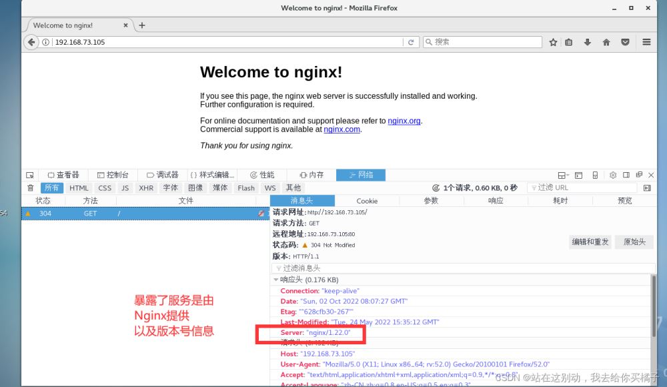Focus the 过滤消息头 filter field
The width and height of the screenshot is (667, 387).
(464, 268)
